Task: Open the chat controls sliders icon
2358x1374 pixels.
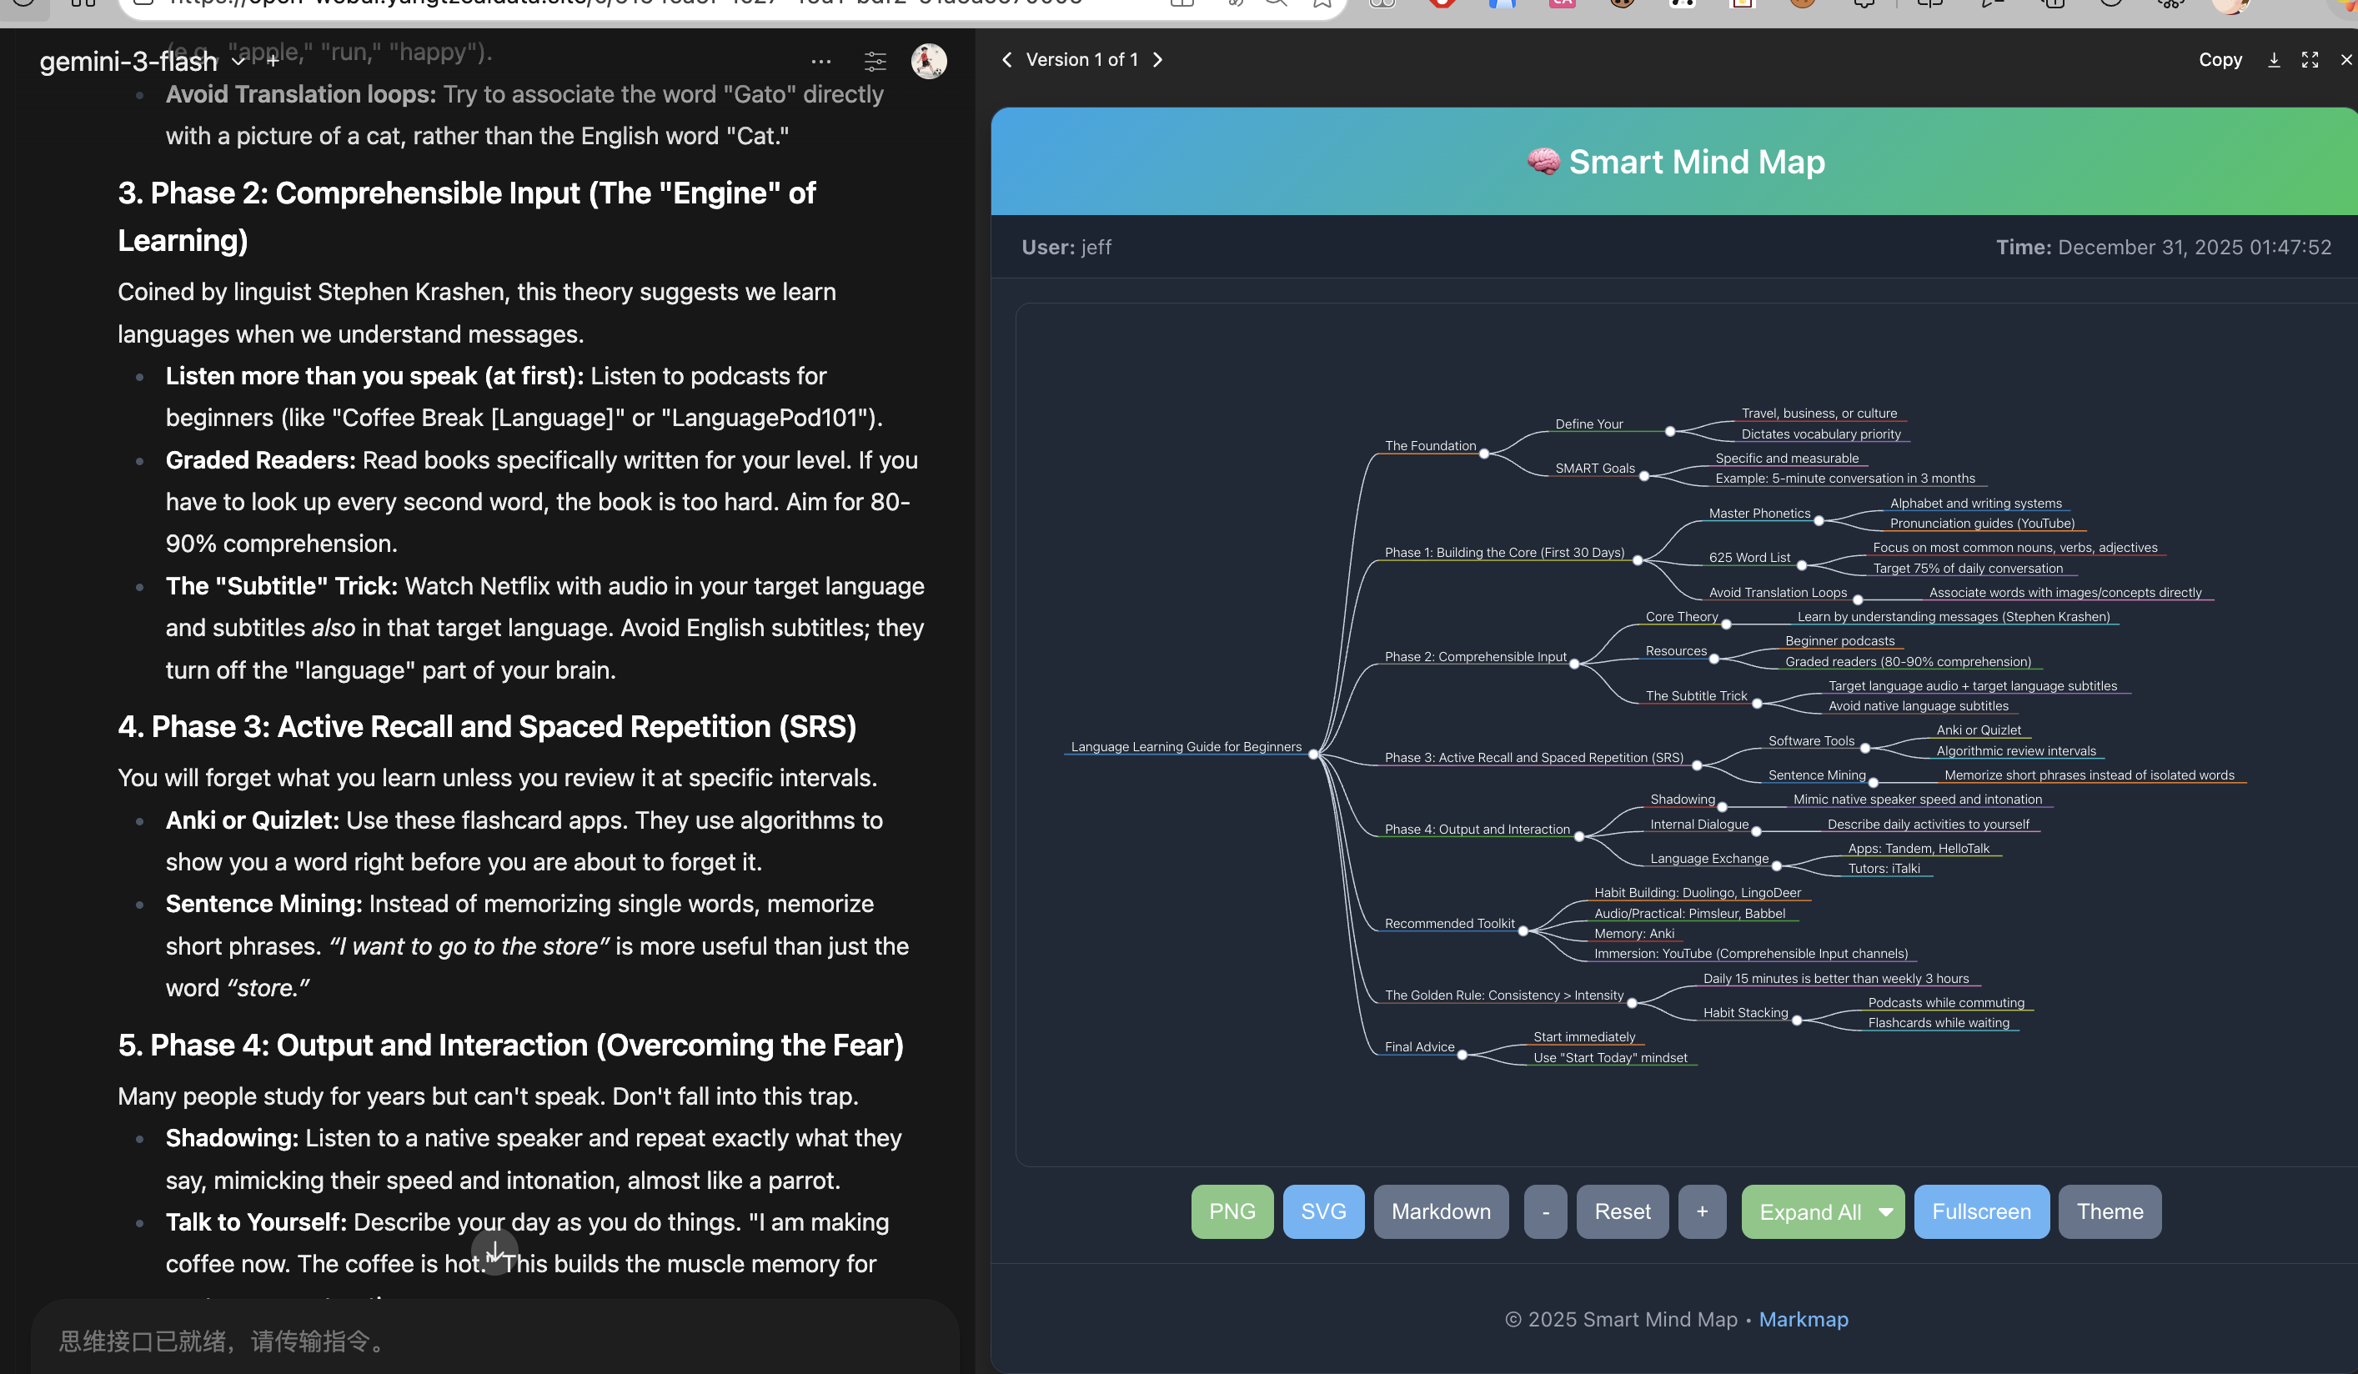Action: 875,61
